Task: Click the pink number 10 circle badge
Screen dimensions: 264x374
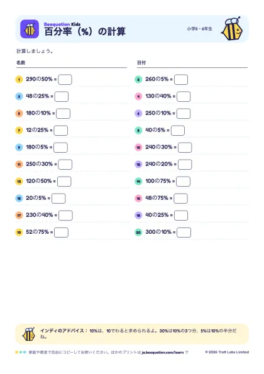Action: pos(138,148)
